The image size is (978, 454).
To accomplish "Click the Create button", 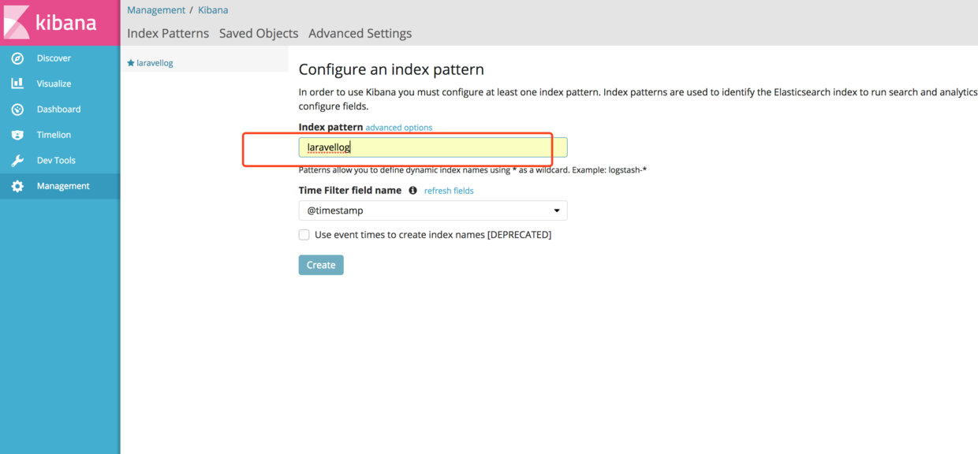I will pos(321,265).
